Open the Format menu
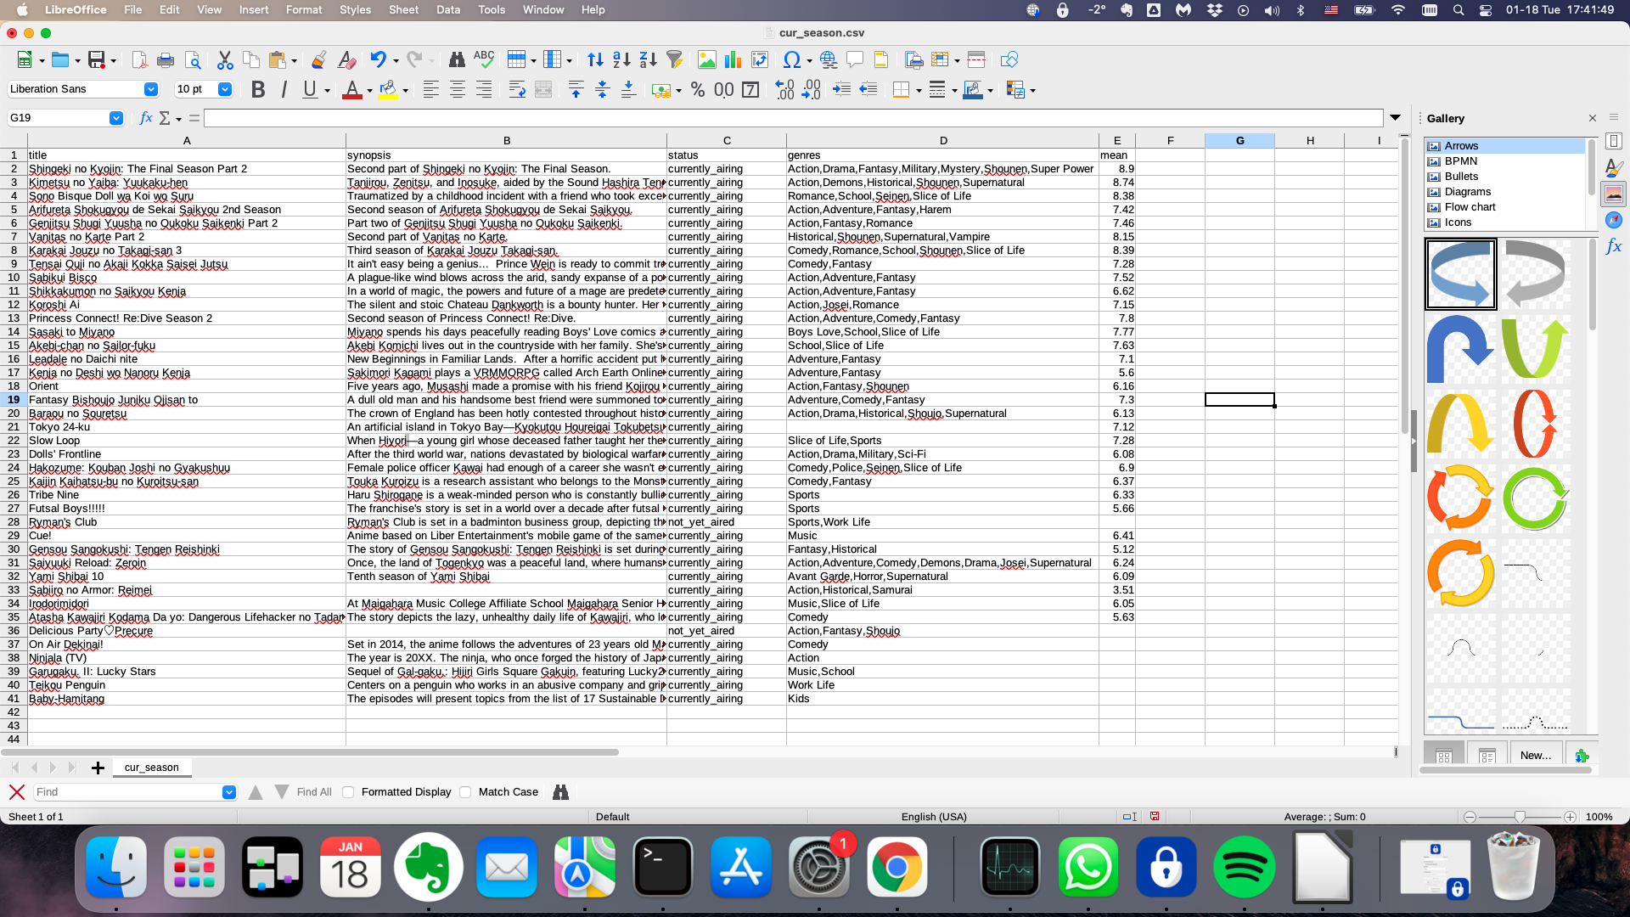 304,10
